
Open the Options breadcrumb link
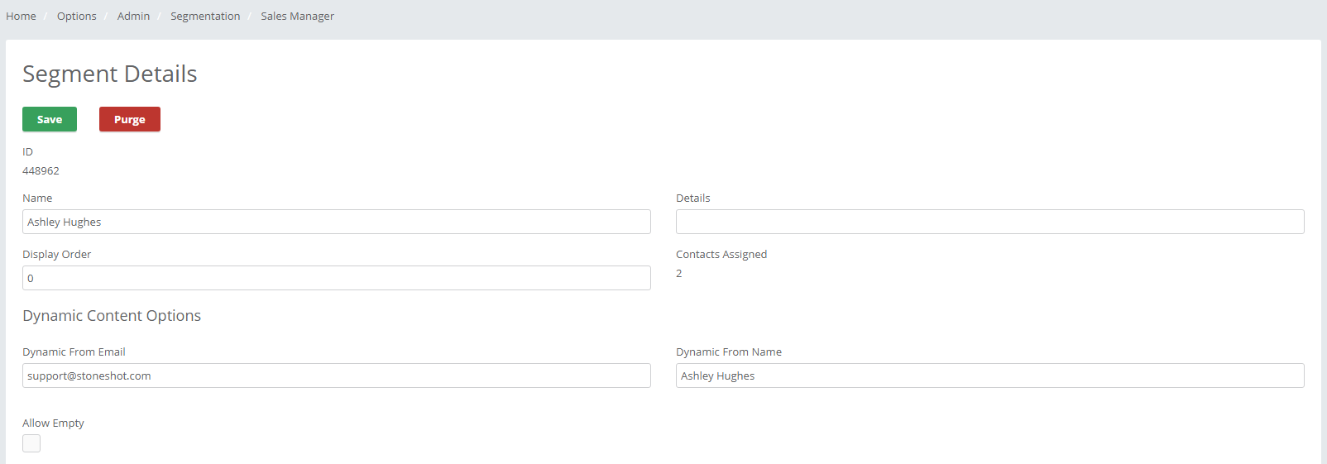pos(76,16)
